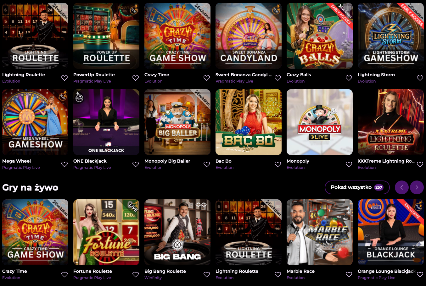Click the heart icon for Big Bang Roulette
Viewport: 426px width, 286px height.
pos(207,275)
